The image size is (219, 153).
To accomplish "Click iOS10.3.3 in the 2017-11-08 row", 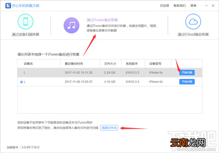I will point(132,82).
